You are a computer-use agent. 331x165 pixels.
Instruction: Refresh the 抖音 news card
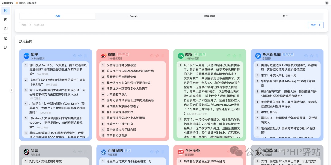[74, 152]
